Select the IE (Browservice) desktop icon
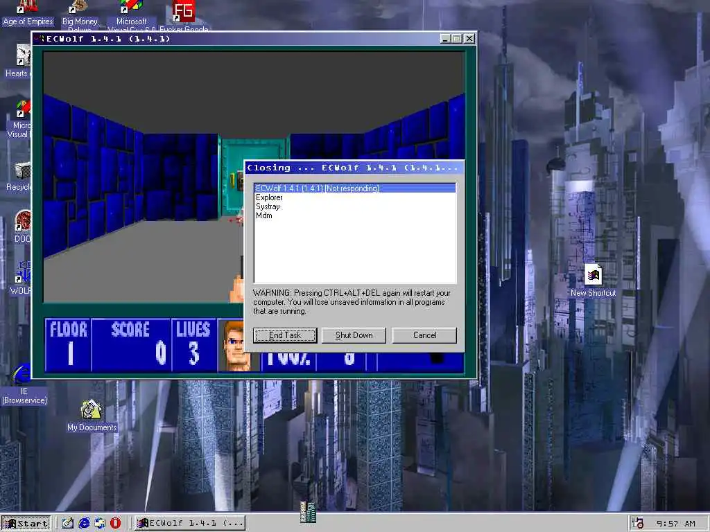 (x=24, y=384)
